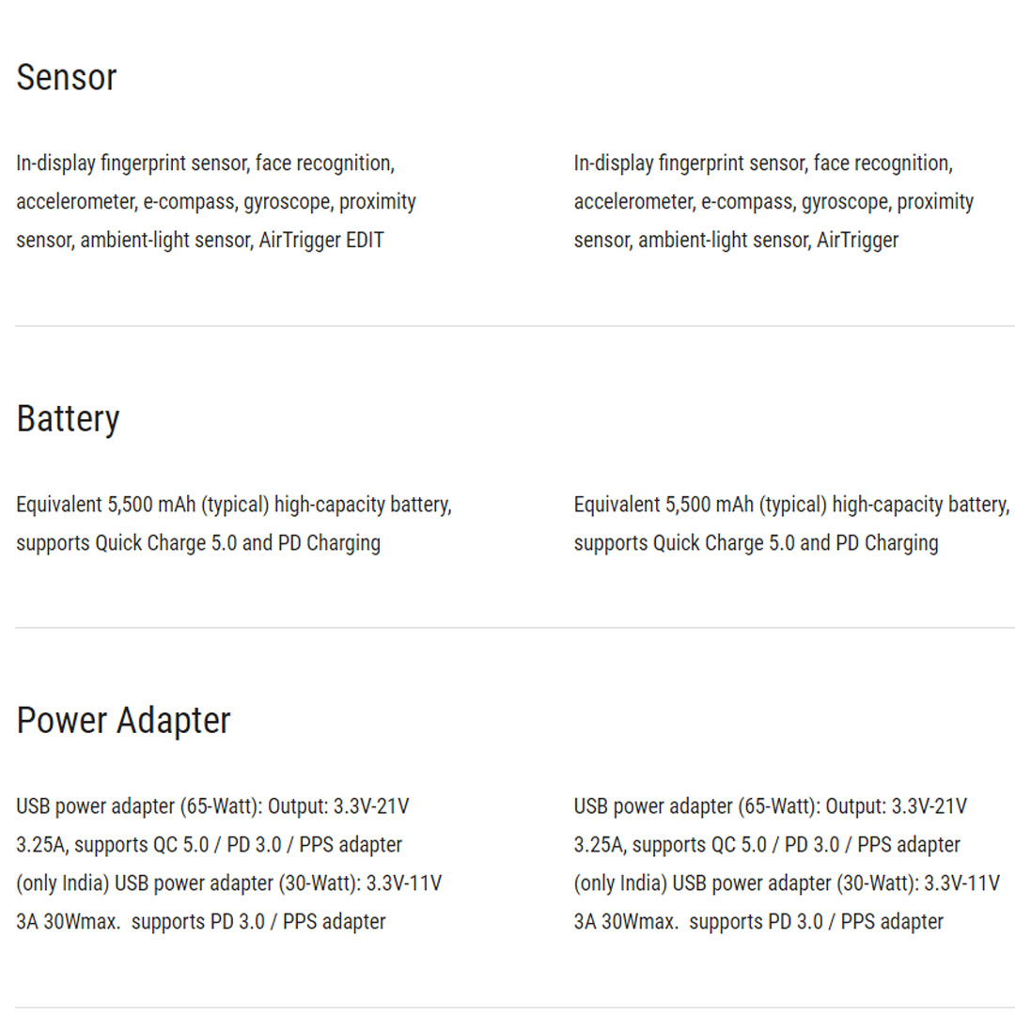The image size is (1015, 1015).
Task: Click left column's Quick Charge 5.0 line
Action: (198, 543)
